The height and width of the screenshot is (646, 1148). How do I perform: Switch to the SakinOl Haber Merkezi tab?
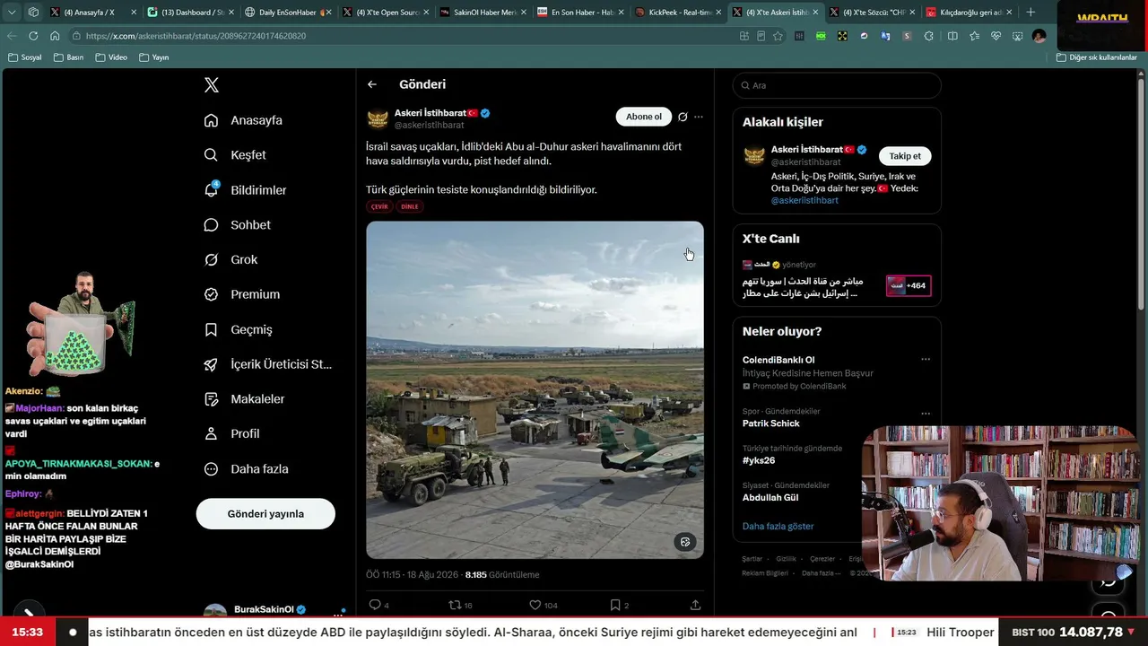pyautogui.click(x=483, y=13)
